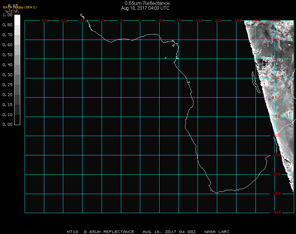Click the 10E longitude label
The height and width of the screenshot is (234, 296).
(180, 21)
